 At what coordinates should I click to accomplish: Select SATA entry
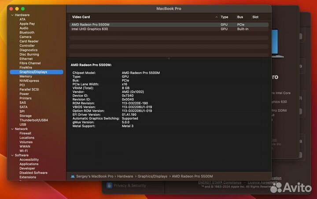23,107
